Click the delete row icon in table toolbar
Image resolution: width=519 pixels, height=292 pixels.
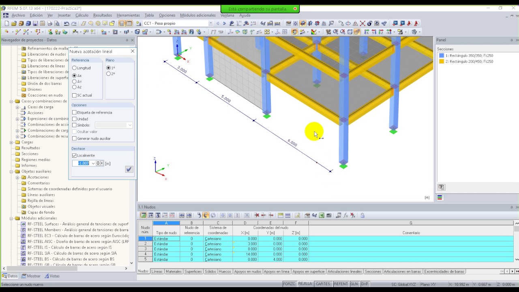pos(257,215)
